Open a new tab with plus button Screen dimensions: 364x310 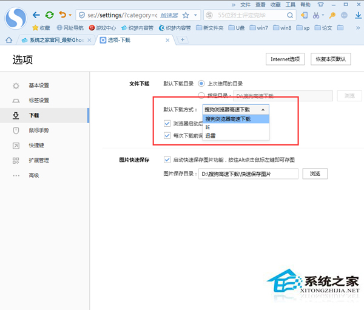click(183, 40)
